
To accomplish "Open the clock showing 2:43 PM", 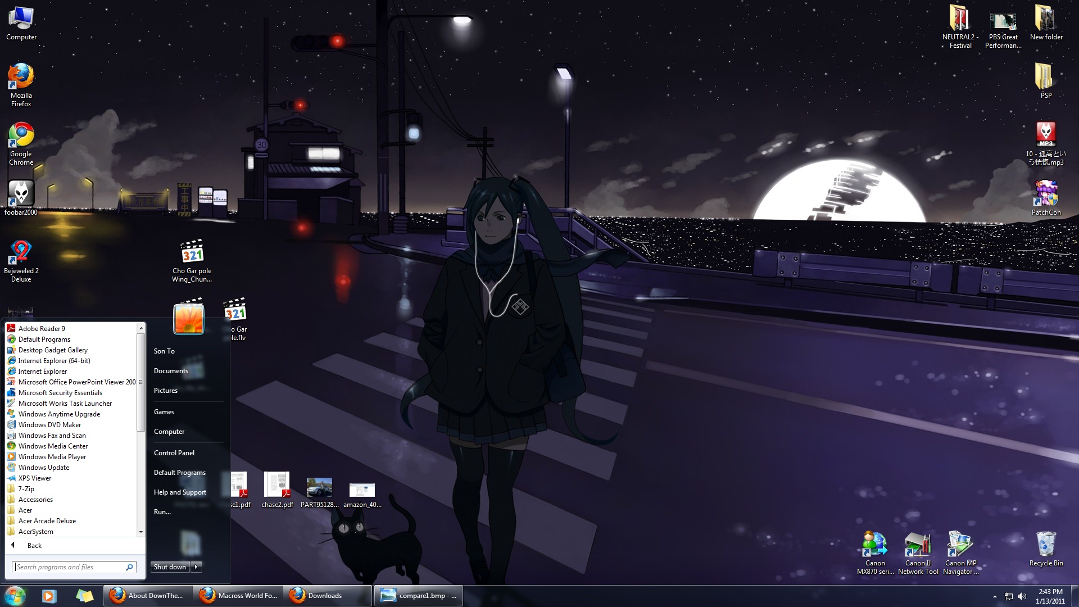I will click(1050, 596).
